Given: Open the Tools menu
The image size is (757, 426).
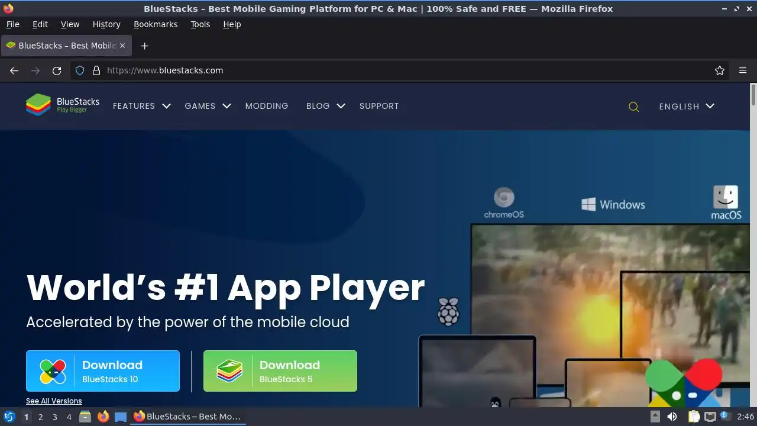Looking at the screenshot, I should tap(200, 24).
